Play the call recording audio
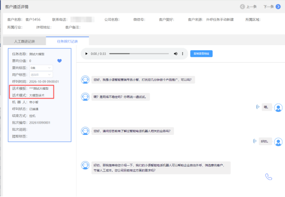285x197 pixels. pyautogui.click(x=86, y=54)
